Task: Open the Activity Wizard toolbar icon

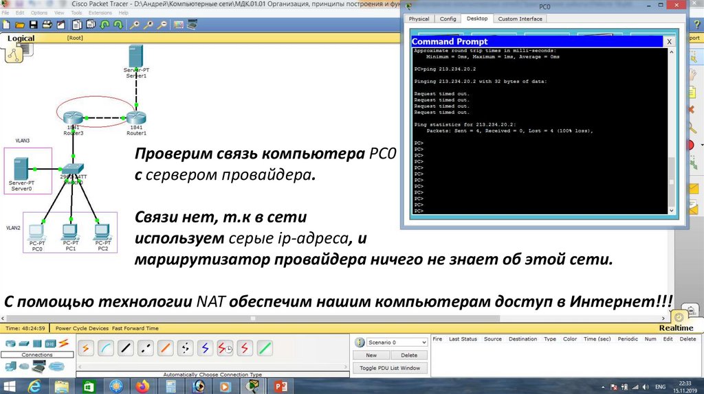Action: 60,25
